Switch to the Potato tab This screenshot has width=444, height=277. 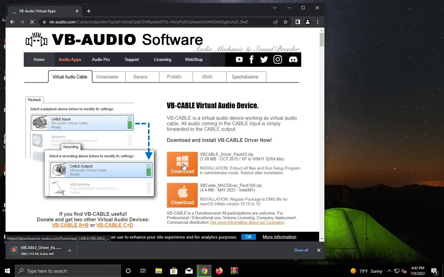pos(176,77)
